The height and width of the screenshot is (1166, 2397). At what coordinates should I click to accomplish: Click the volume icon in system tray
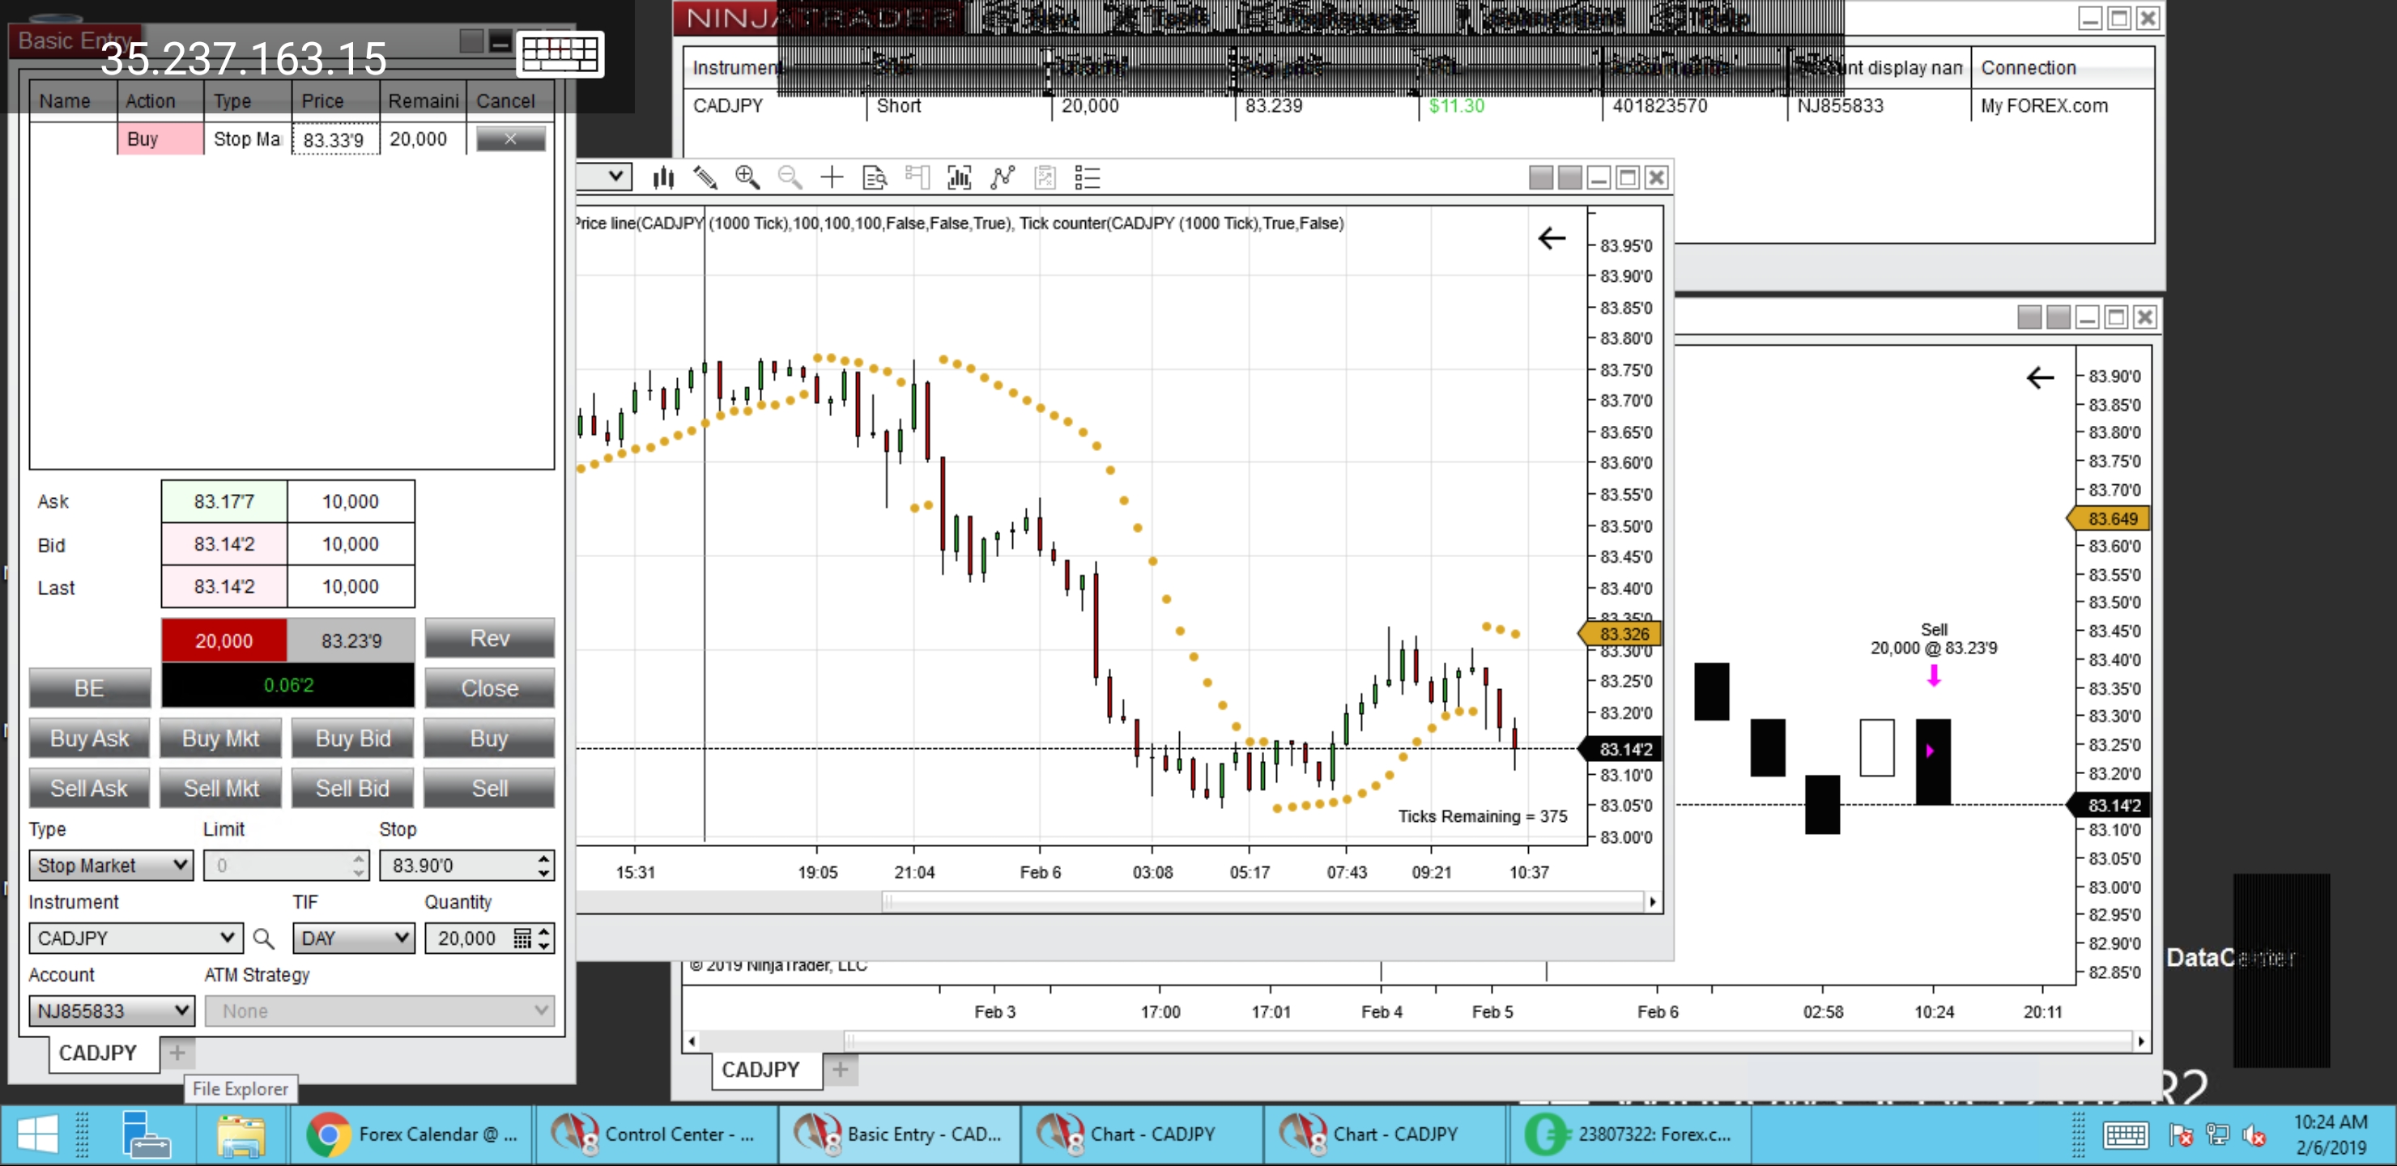tap(2254, 1135)
